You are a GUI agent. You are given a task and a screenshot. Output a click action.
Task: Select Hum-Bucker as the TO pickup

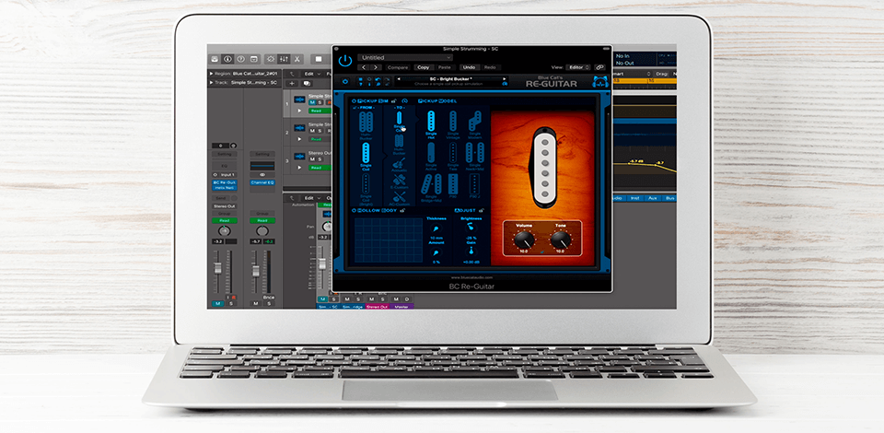[x=399, y=145]
